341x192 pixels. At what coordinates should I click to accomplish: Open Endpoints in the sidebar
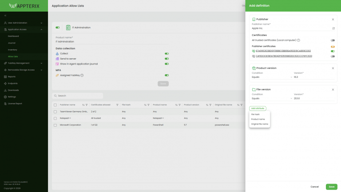pyautogui.click(x=12, y=83)
